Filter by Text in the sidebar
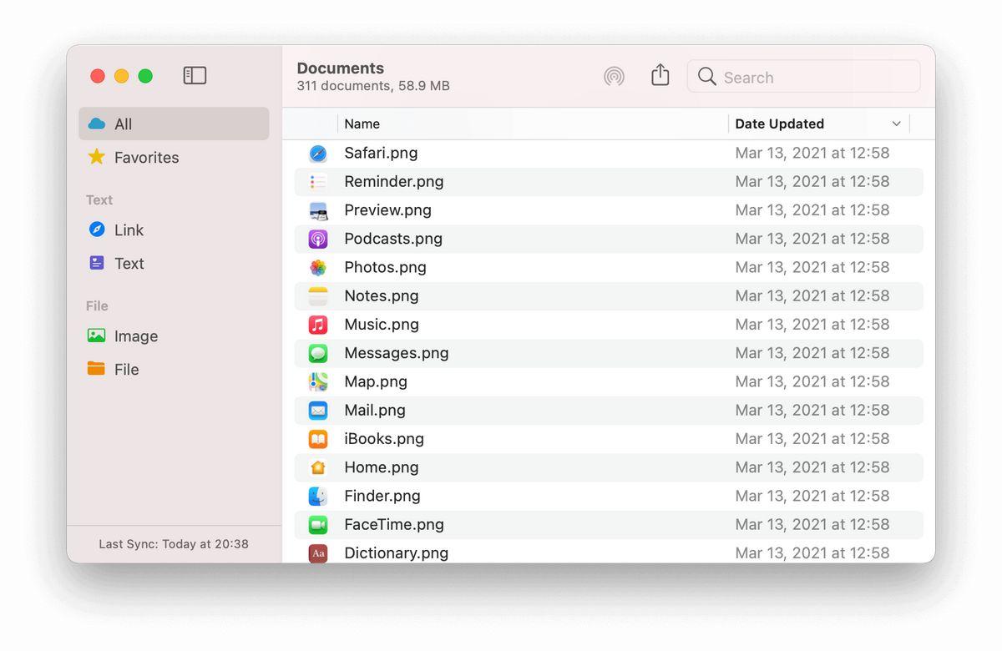The height and width of the screenshot is (651, 1002). pos(129,264)
